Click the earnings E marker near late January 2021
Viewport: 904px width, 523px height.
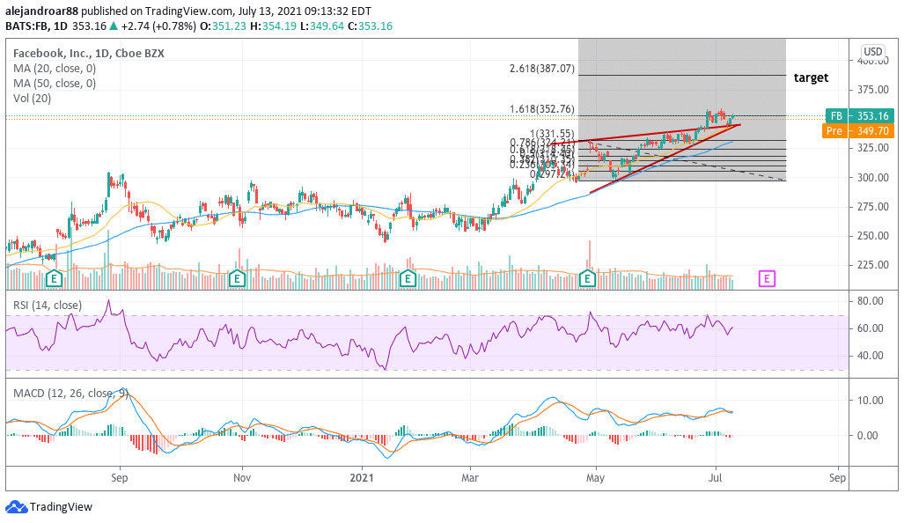click(x=408, y=279)
